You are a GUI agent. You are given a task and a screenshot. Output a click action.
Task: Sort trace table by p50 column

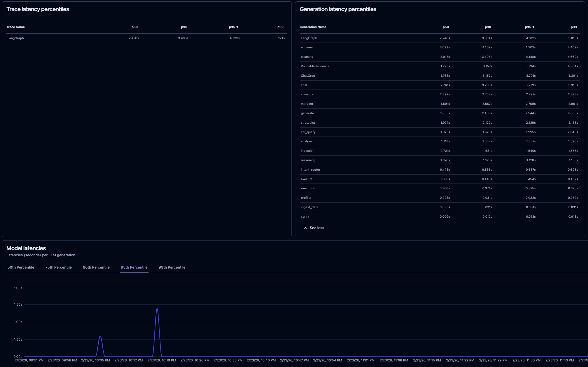(x=134, y=27)
